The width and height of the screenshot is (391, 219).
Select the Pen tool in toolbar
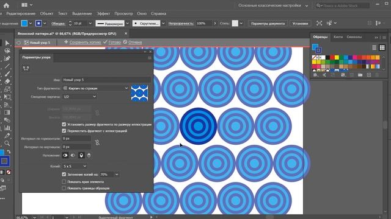(x=7, y=58)
